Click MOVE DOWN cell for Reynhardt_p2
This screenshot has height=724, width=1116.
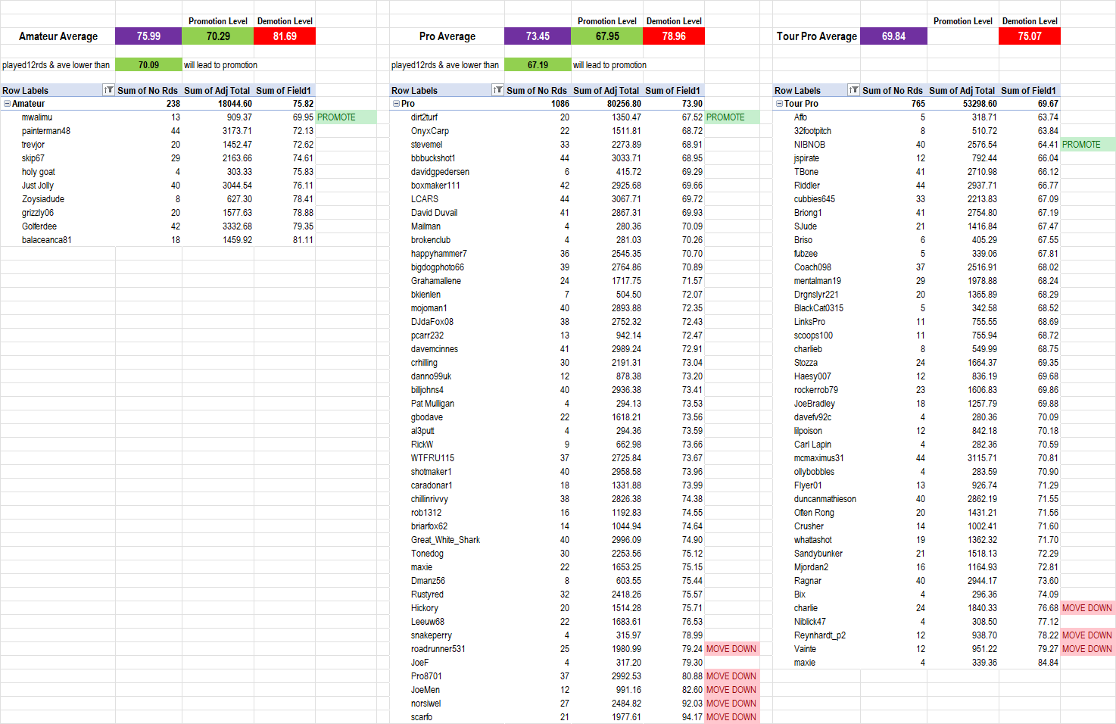coord(1087,635)
